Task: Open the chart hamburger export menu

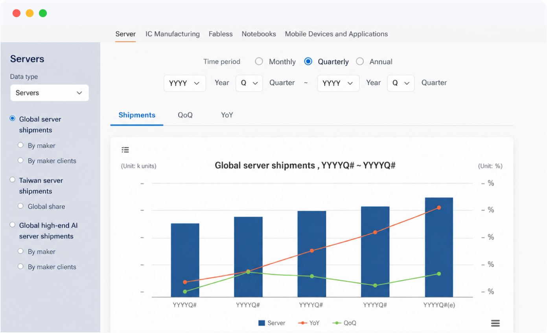Action: (x=495, y=323)
